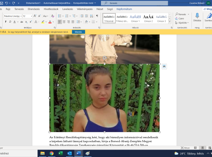Decrease paragraph indent
This screenshot has height=157, width=212.
tap(82, 16)
